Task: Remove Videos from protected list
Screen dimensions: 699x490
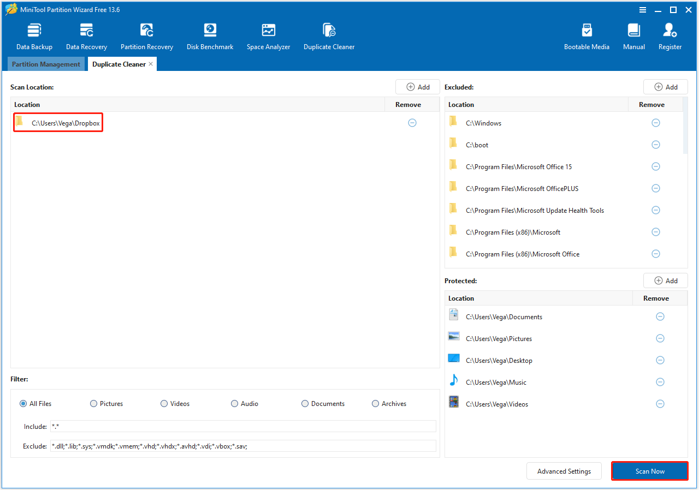Action: click(x=660, y=404)
